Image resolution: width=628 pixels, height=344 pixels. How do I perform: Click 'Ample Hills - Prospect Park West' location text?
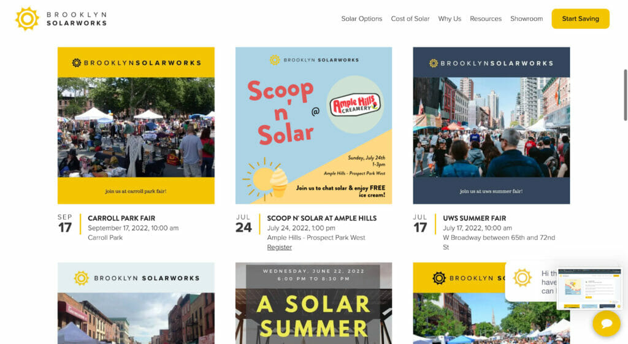click(316, 237)
